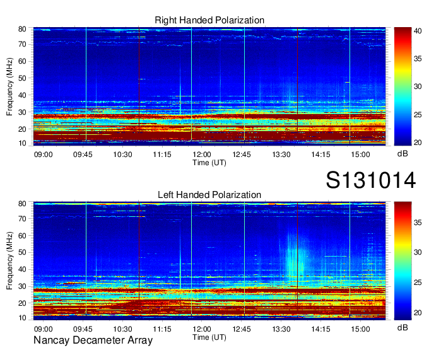Click the Right Handed spectrogram plot area
Image resolution: width=429 pixels, height=348 pixels.
209,86
